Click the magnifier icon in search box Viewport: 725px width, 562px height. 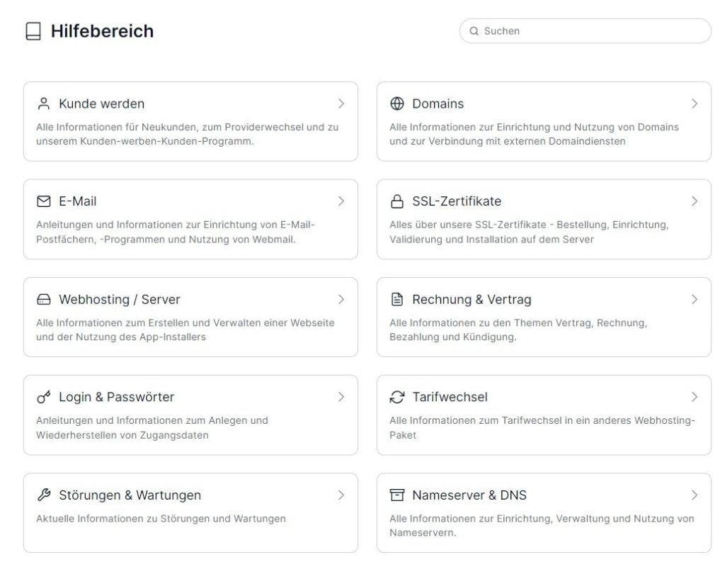[x=474, y=31]
